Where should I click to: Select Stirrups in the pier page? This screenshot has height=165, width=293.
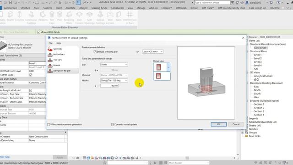(62, 71)
